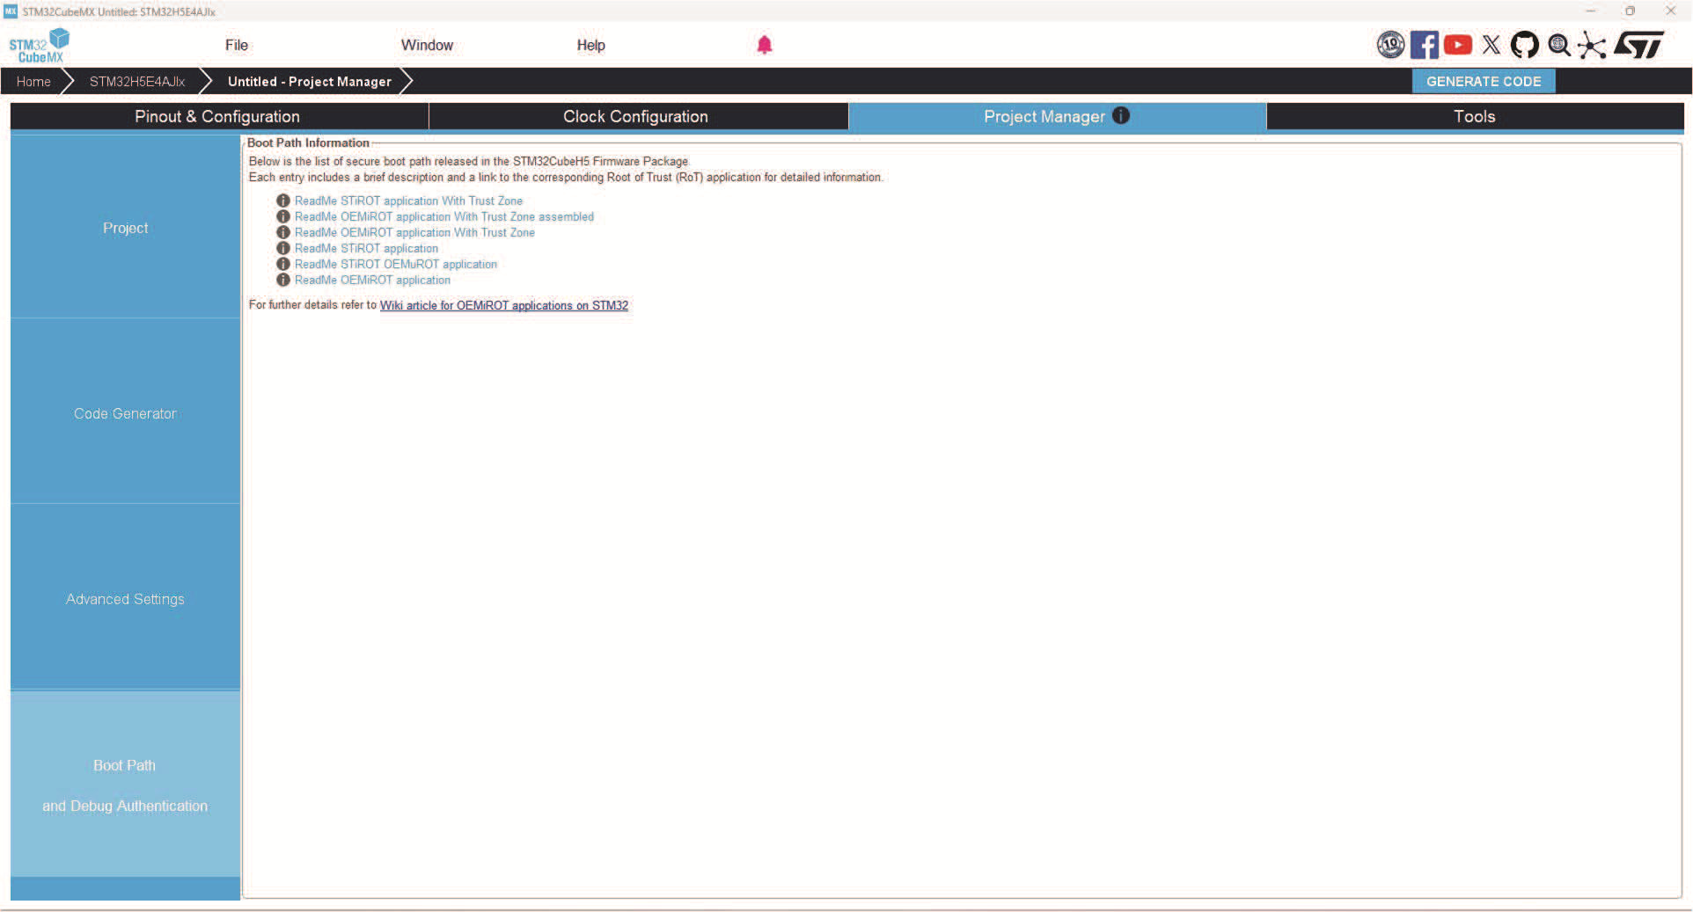Click Untitled - Project Manager breadcrumb
This screenshot has height=912, width=1693.
(x=310, y=81)
